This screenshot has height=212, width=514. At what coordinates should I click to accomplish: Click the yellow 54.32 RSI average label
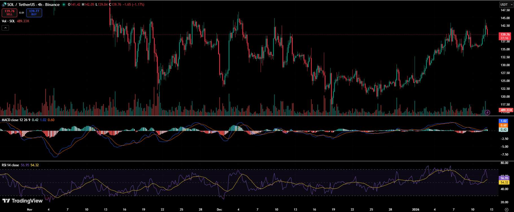tap(504, 182)
